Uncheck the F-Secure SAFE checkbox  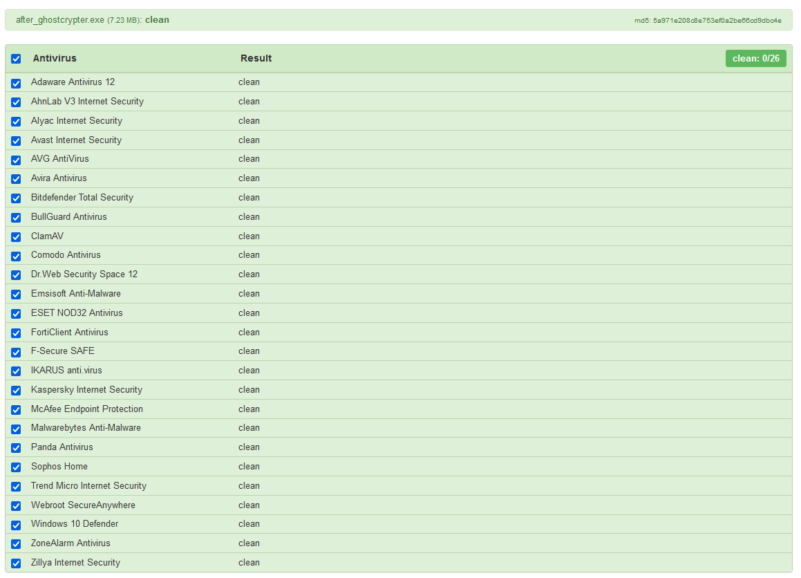tap(16, 352)
